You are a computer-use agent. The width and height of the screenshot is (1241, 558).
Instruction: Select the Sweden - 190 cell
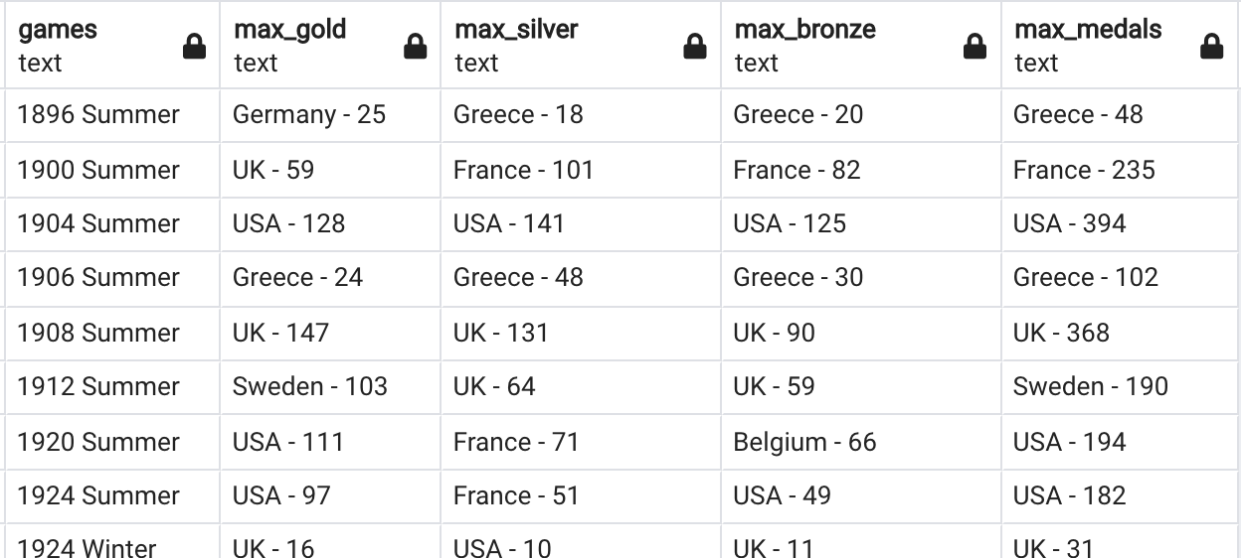1121,386
